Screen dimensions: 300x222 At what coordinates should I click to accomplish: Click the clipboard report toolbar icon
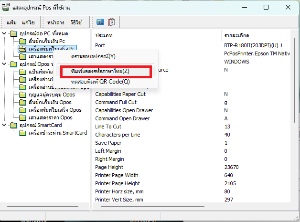[x=112, y=22]
